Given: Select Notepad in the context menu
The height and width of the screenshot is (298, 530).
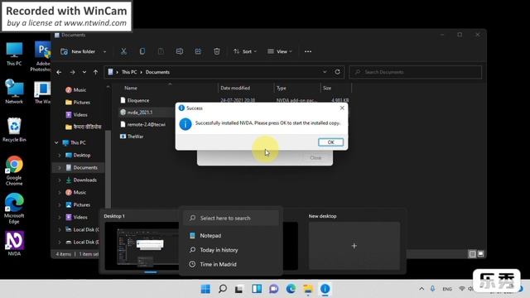Looking at the screenshot, I should pos(231,235).
